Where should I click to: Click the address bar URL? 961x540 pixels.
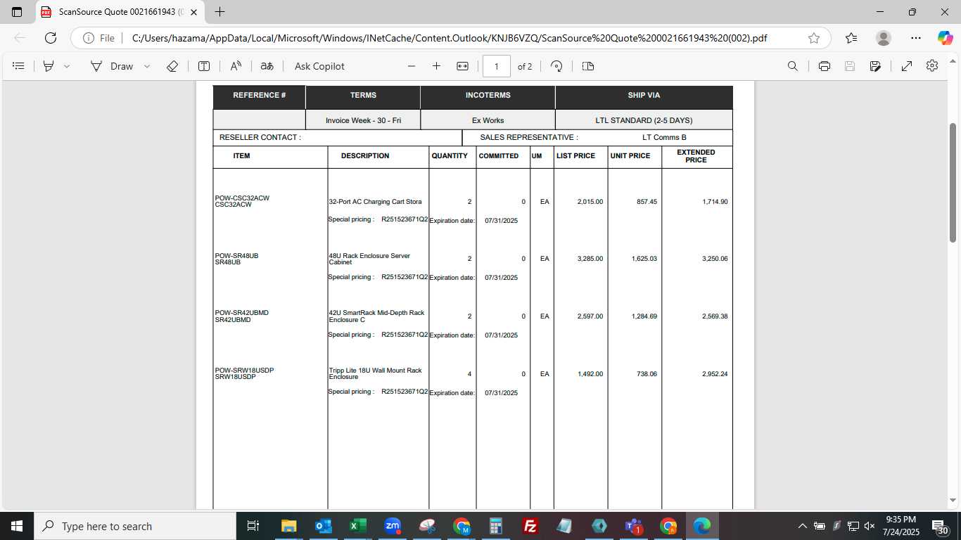[449, 38]
